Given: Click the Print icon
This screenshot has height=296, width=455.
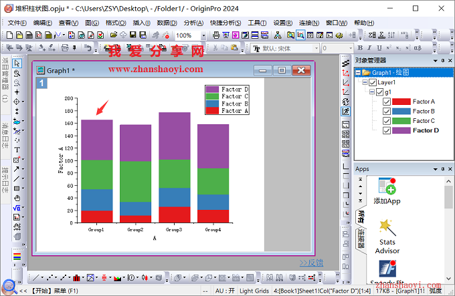Looking at the screenshot, I should tap(216, 35).
